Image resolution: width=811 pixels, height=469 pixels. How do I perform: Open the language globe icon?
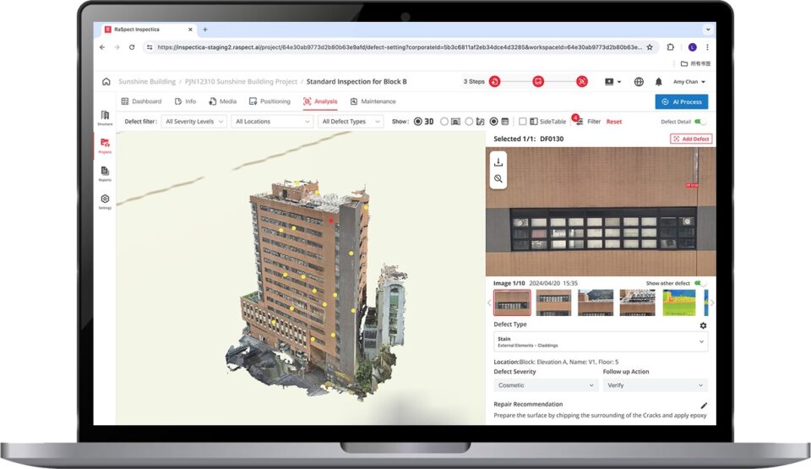[x=638, y=82]
